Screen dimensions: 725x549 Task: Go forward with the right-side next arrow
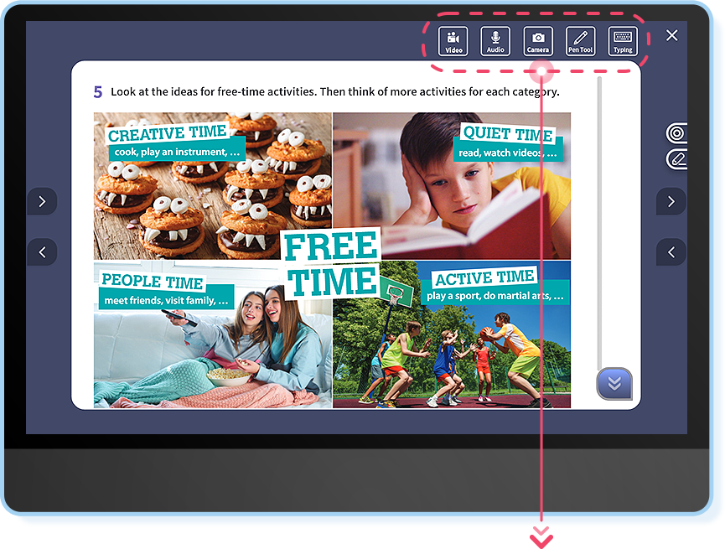point(671,201)
